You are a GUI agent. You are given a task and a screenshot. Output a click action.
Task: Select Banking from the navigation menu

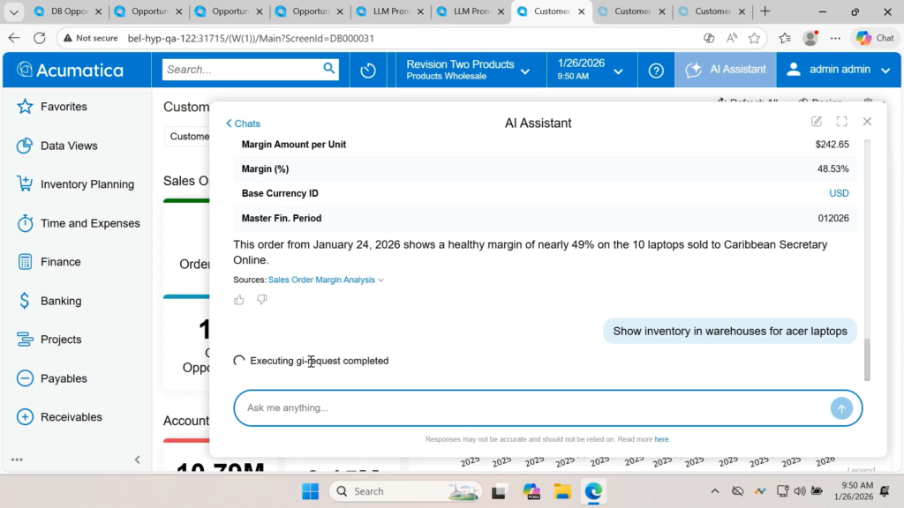tap(61, 301)
